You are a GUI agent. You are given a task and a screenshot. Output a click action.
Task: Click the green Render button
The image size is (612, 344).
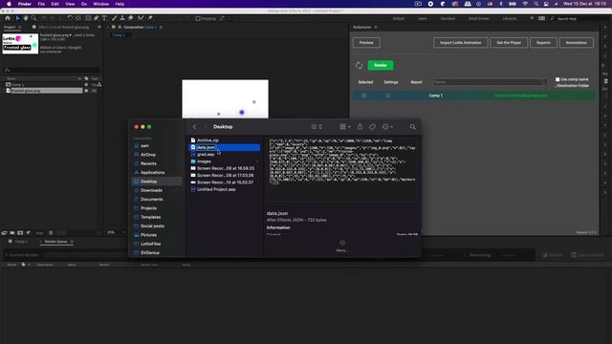tap(381, 66)
